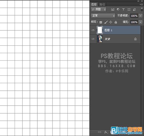Screen dimensions: 144x136
Task: Click the 填充 100% value field
Action: pos(134,22)
